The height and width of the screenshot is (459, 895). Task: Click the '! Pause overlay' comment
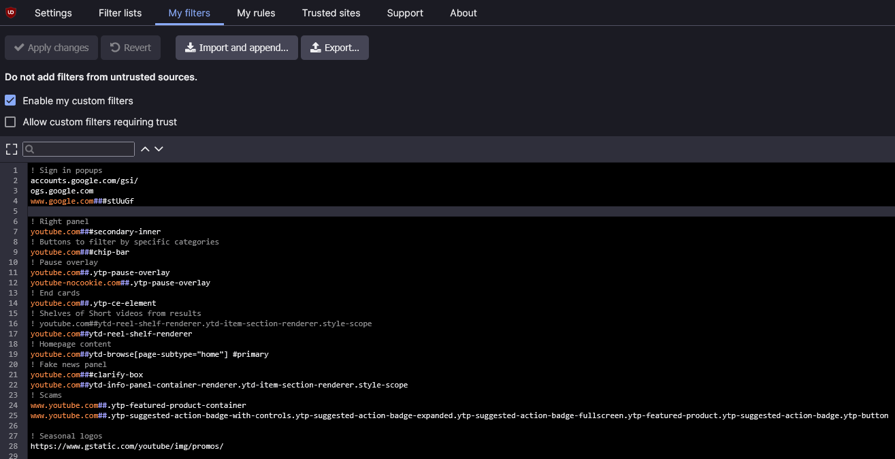coord(64,262)
